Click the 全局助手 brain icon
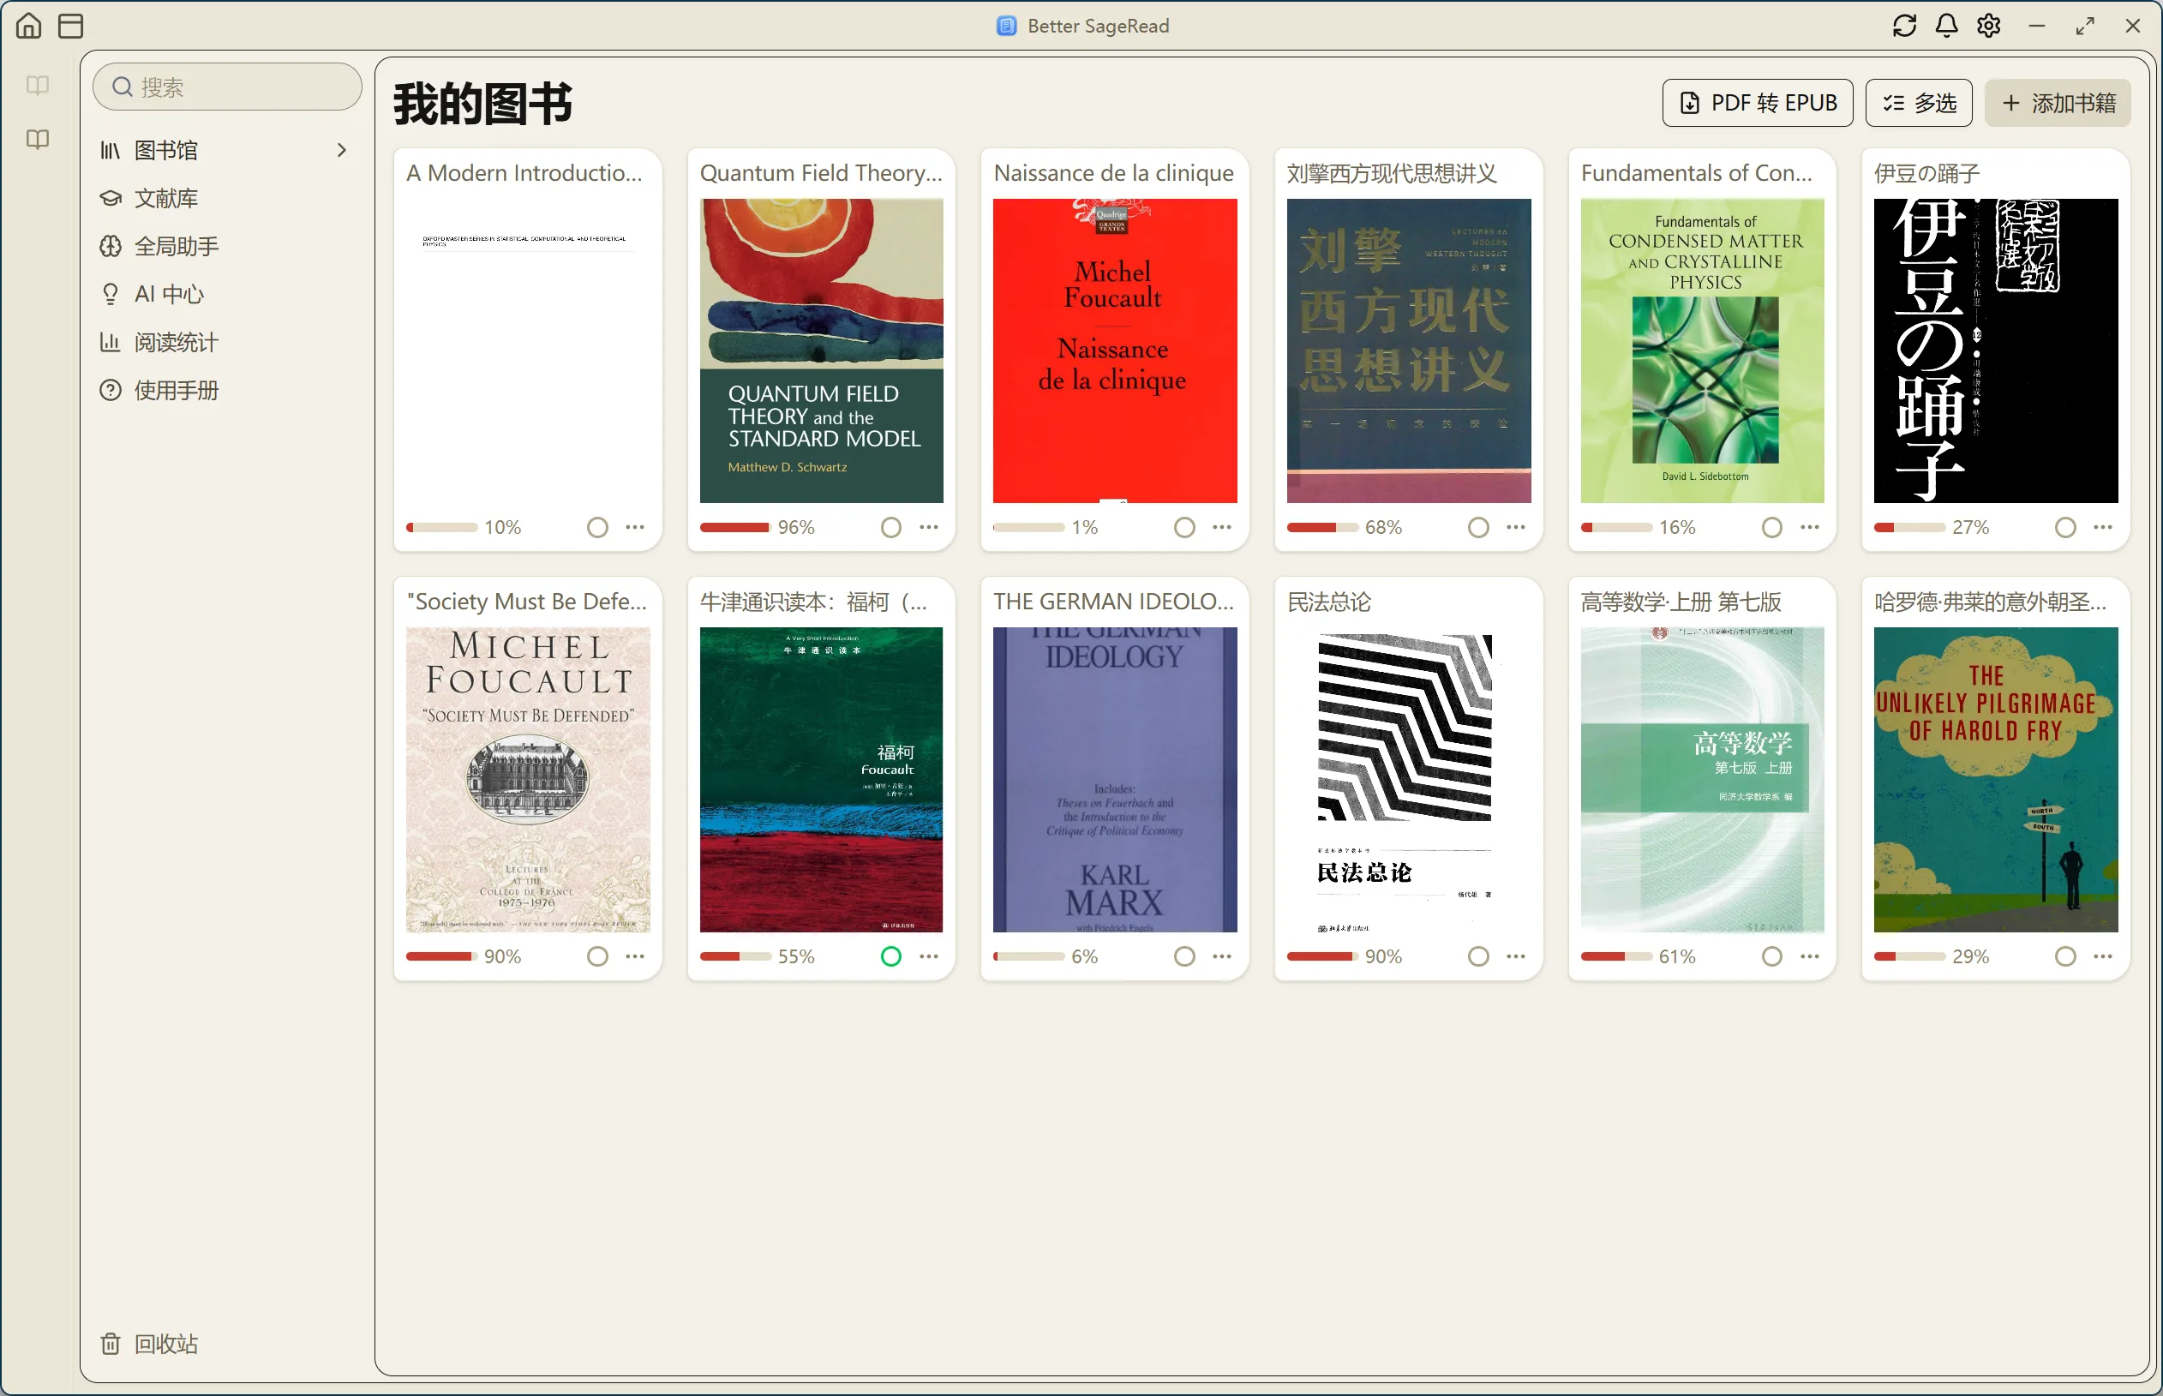The image size is (2163, 1396). (110, 247)
